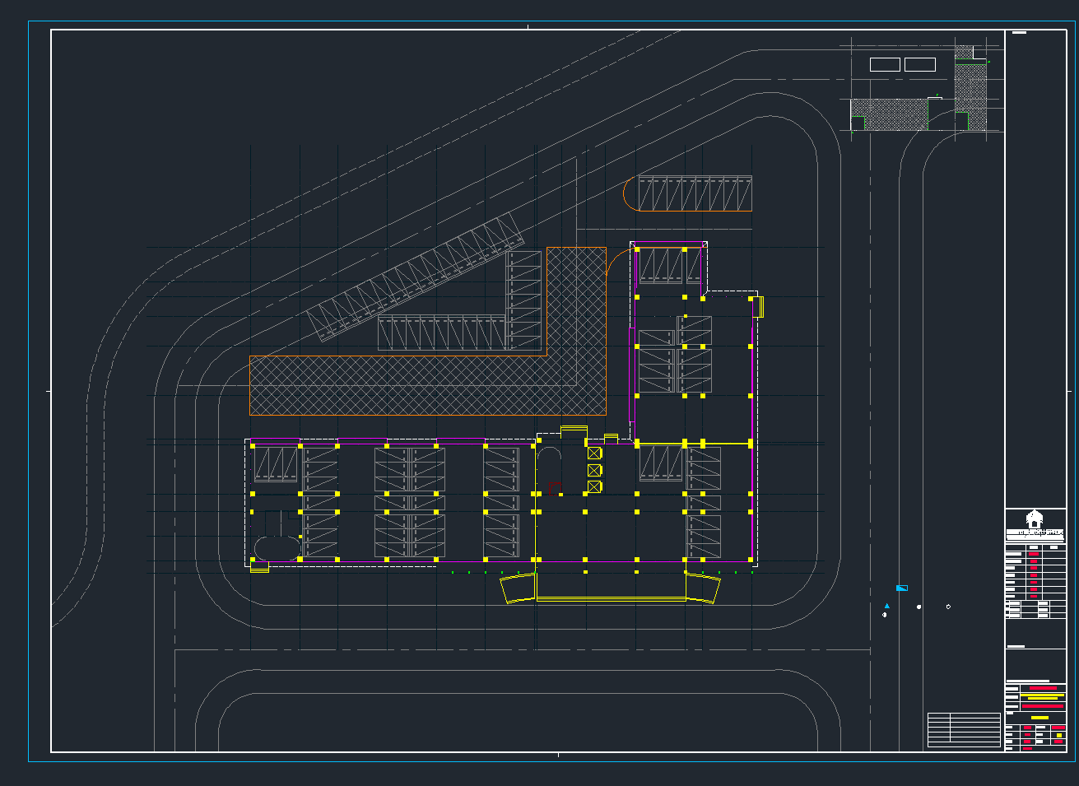Screen dimensions: 1079x786
Task: Select the left angled yellow entrance wing
Action: pyautogui.click(x=519, y=588)
